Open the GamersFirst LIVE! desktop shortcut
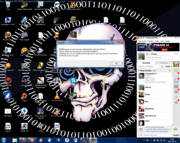This screenshot has height=143, width=180. (x=41, y=5)
